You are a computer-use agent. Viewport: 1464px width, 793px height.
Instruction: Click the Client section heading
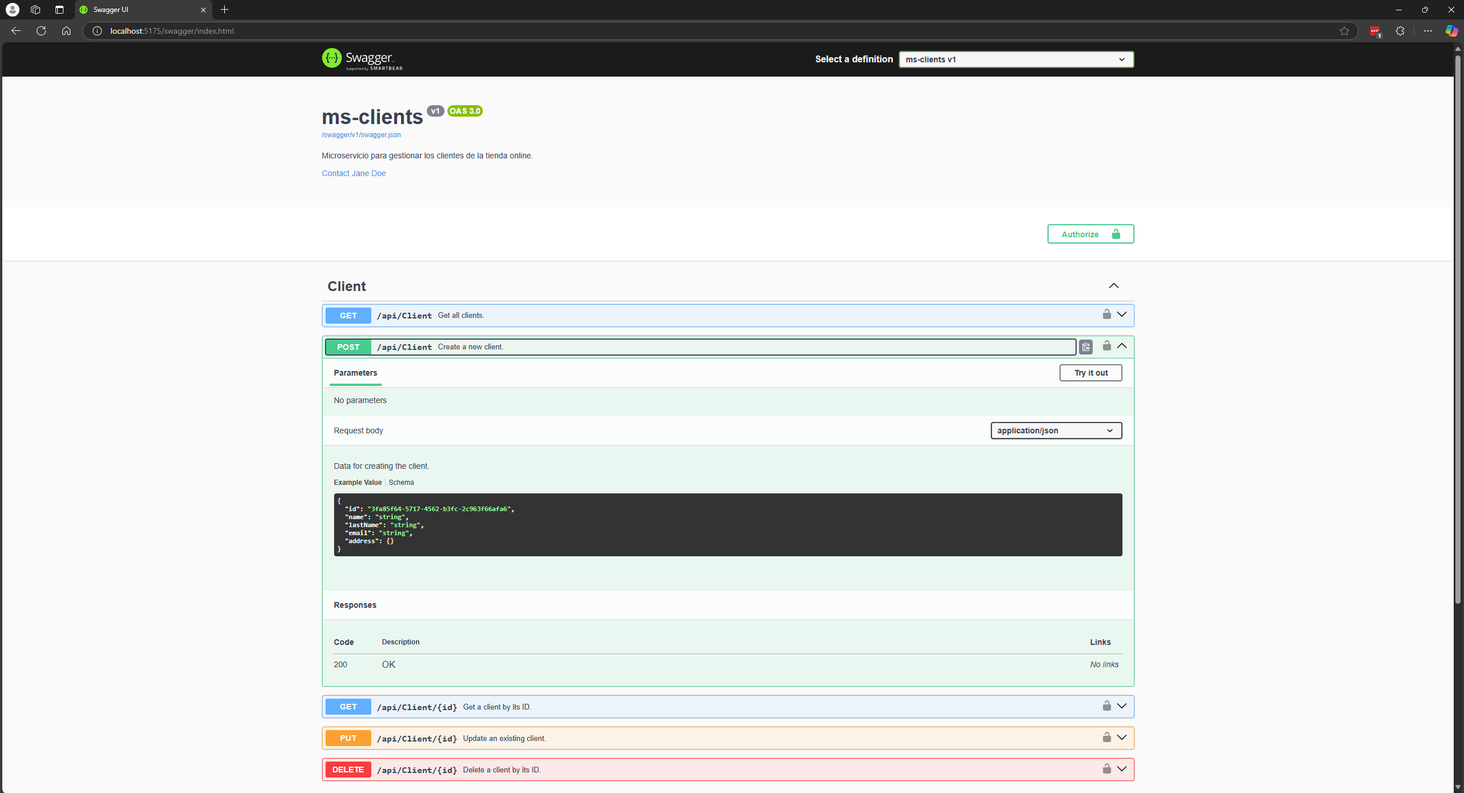point(347,286)
